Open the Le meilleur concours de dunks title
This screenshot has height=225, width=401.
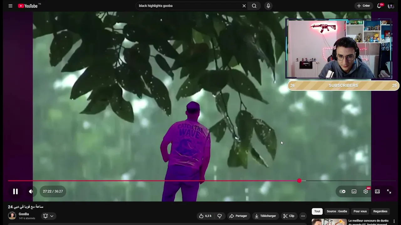point(368,222)
